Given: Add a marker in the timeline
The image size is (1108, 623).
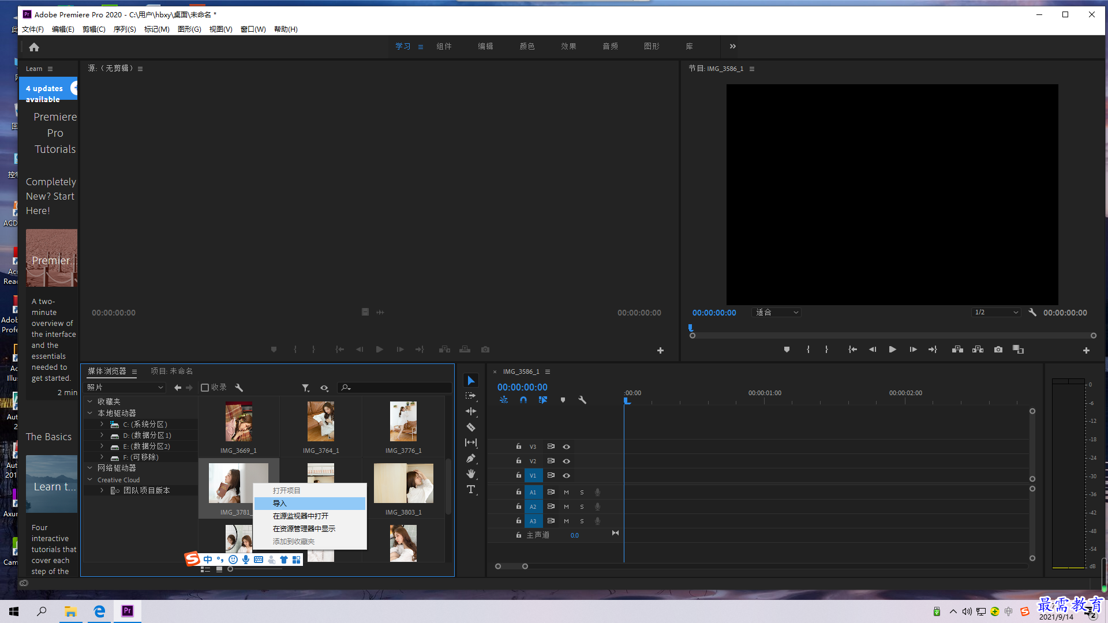Looking at the screenshot, I should click(x=563, y=400).
